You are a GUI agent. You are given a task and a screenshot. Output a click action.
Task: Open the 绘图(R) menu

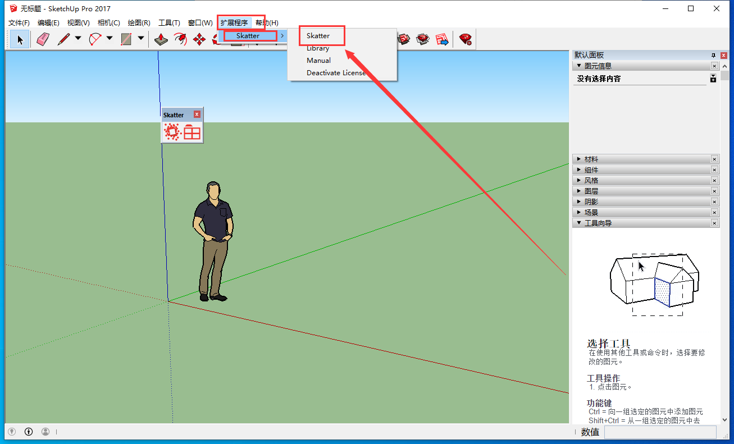pyautogui.click(x=139, y=23)
